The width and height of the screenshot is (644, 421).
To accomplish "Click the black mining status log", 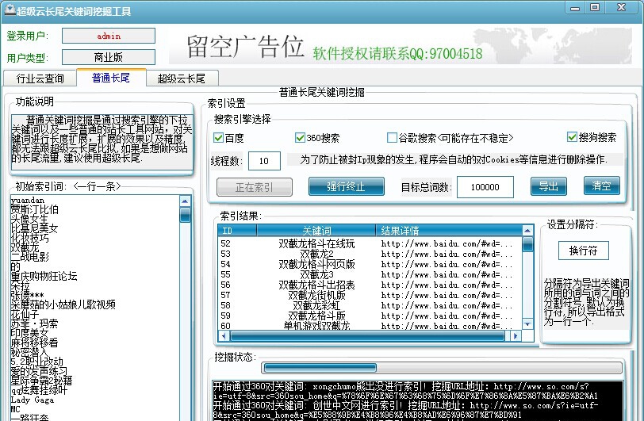I will click(x=417, y=400).
